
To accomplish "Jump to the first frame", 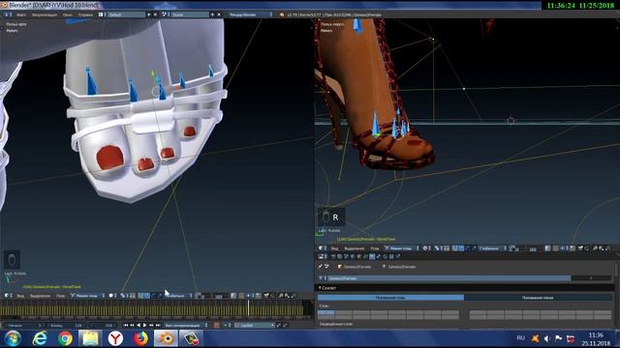I will 125,326.
